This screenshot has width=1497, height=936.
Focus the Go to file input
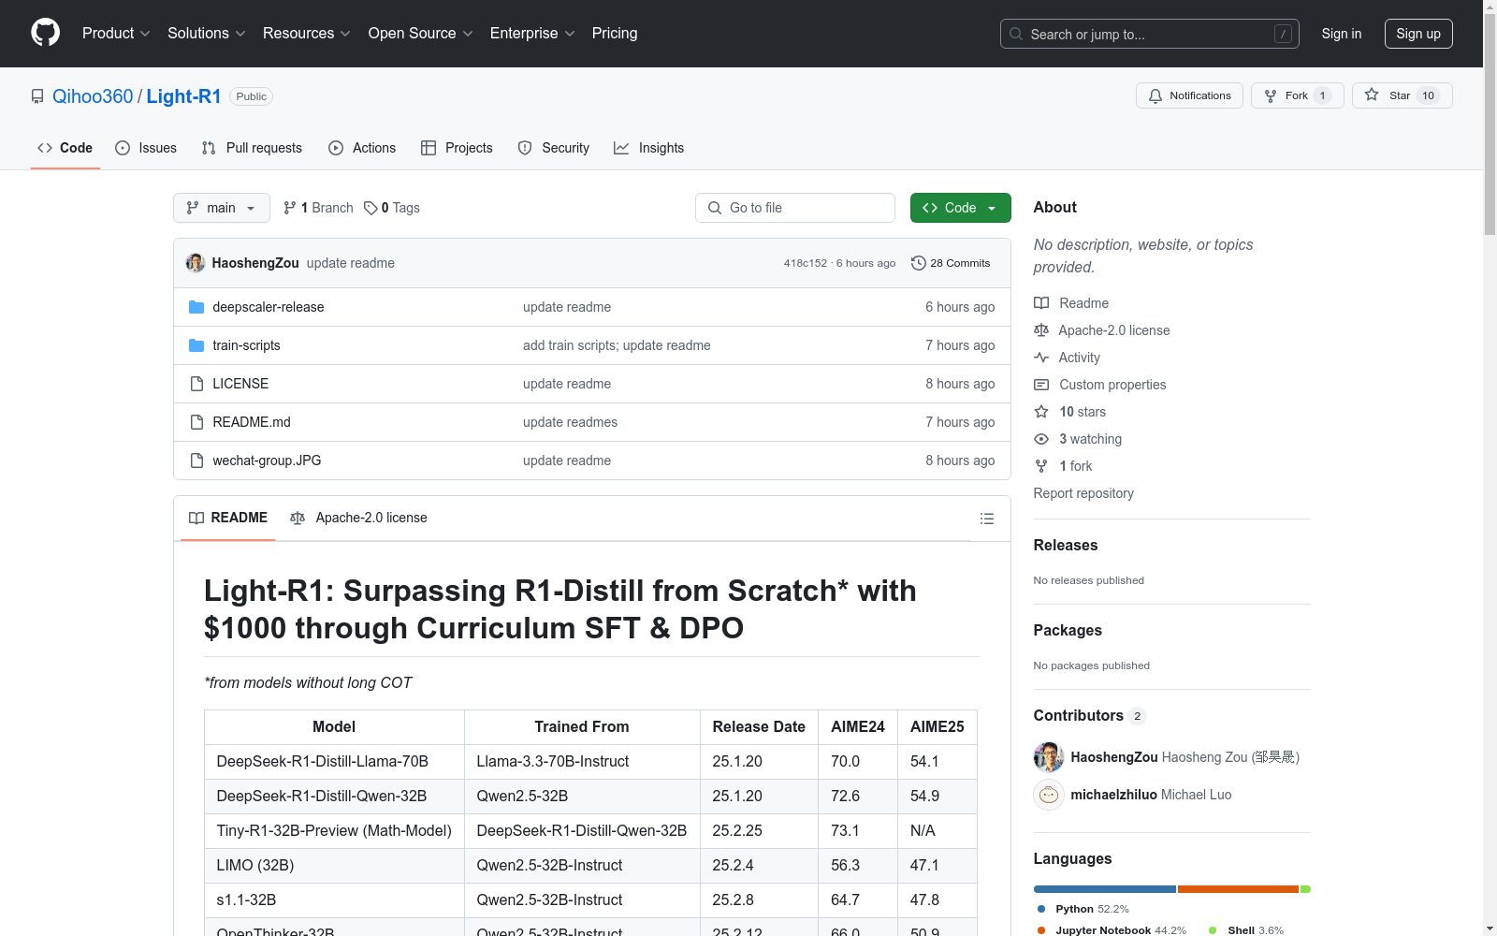[795, 208]
